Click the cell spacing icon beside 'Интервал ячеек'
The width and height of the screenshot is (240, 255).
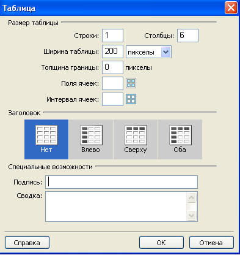[x=131, y=99]
